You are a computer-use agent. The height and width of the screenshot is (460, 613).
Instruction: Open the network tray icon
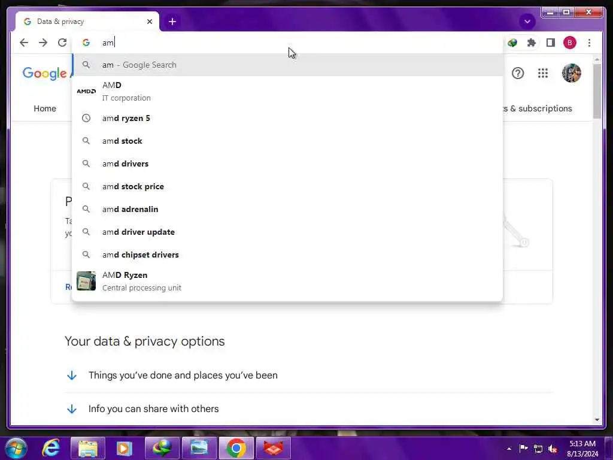(x=538, y=449)
